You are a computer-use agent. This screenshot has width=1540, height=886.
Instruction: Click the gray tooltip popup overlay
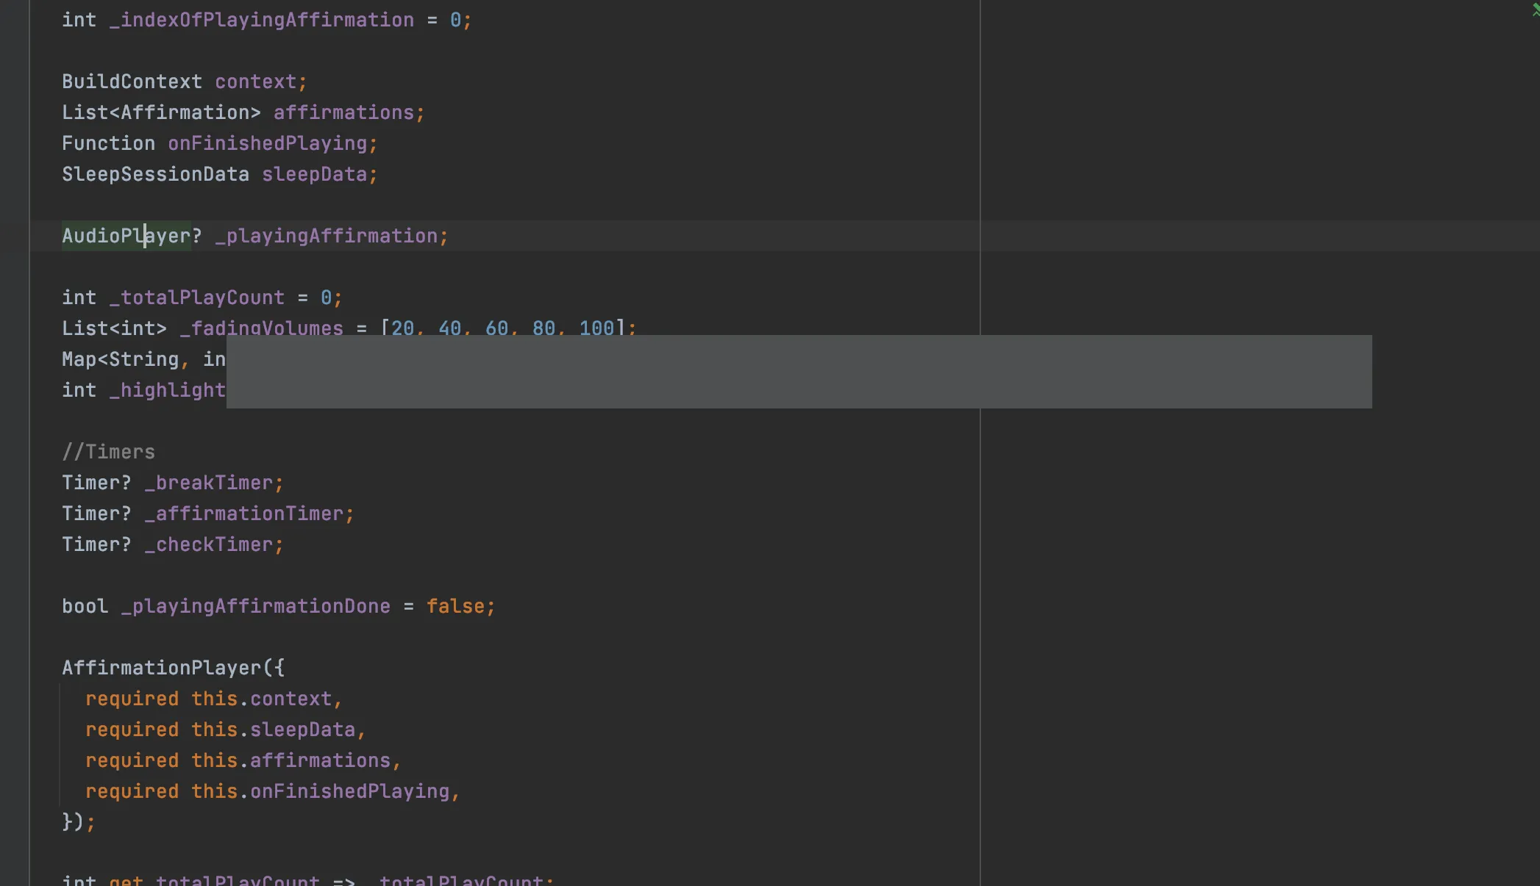[x=799, y=372]
